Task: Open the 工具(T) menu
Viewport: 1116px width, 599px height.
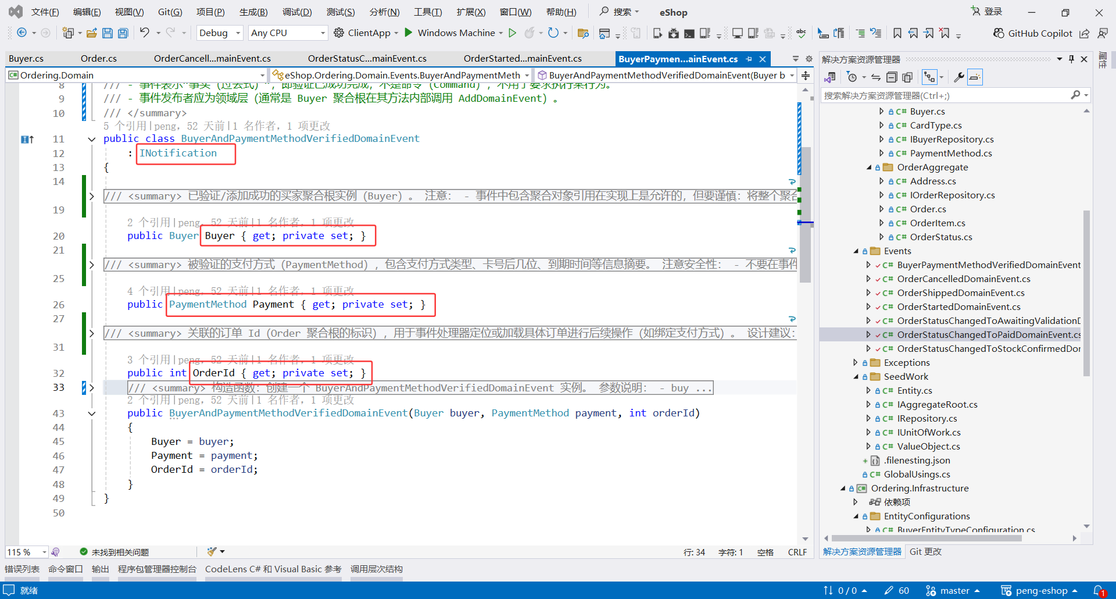Action: [x=428, y=12]
